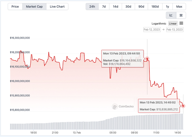Click start date field Feb 12, 2023
Screen dimensions: 192x137
click(152, 29)
